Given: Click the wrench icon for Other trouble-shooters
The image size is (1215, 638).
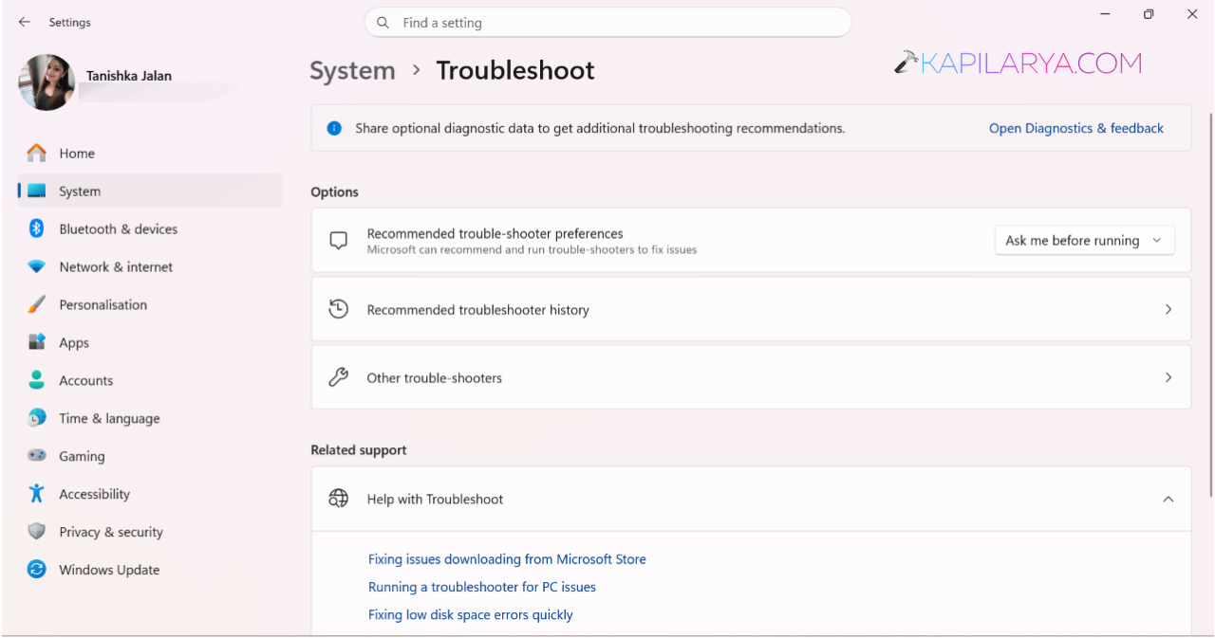Looking at the screenshot, I should (x=338, y=377).
